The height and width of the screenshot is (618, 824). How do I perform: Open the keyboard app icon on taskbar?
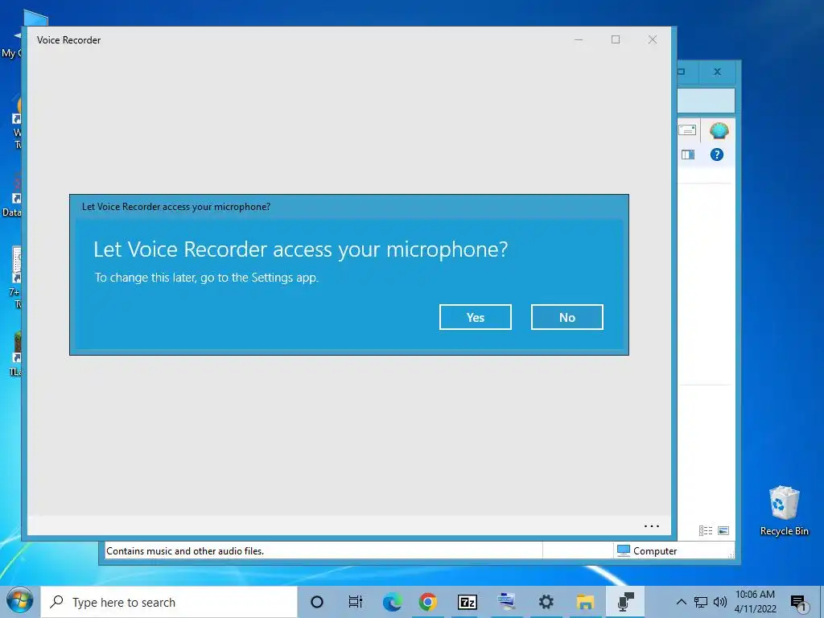pyautogui.click(x=507, y=602)
